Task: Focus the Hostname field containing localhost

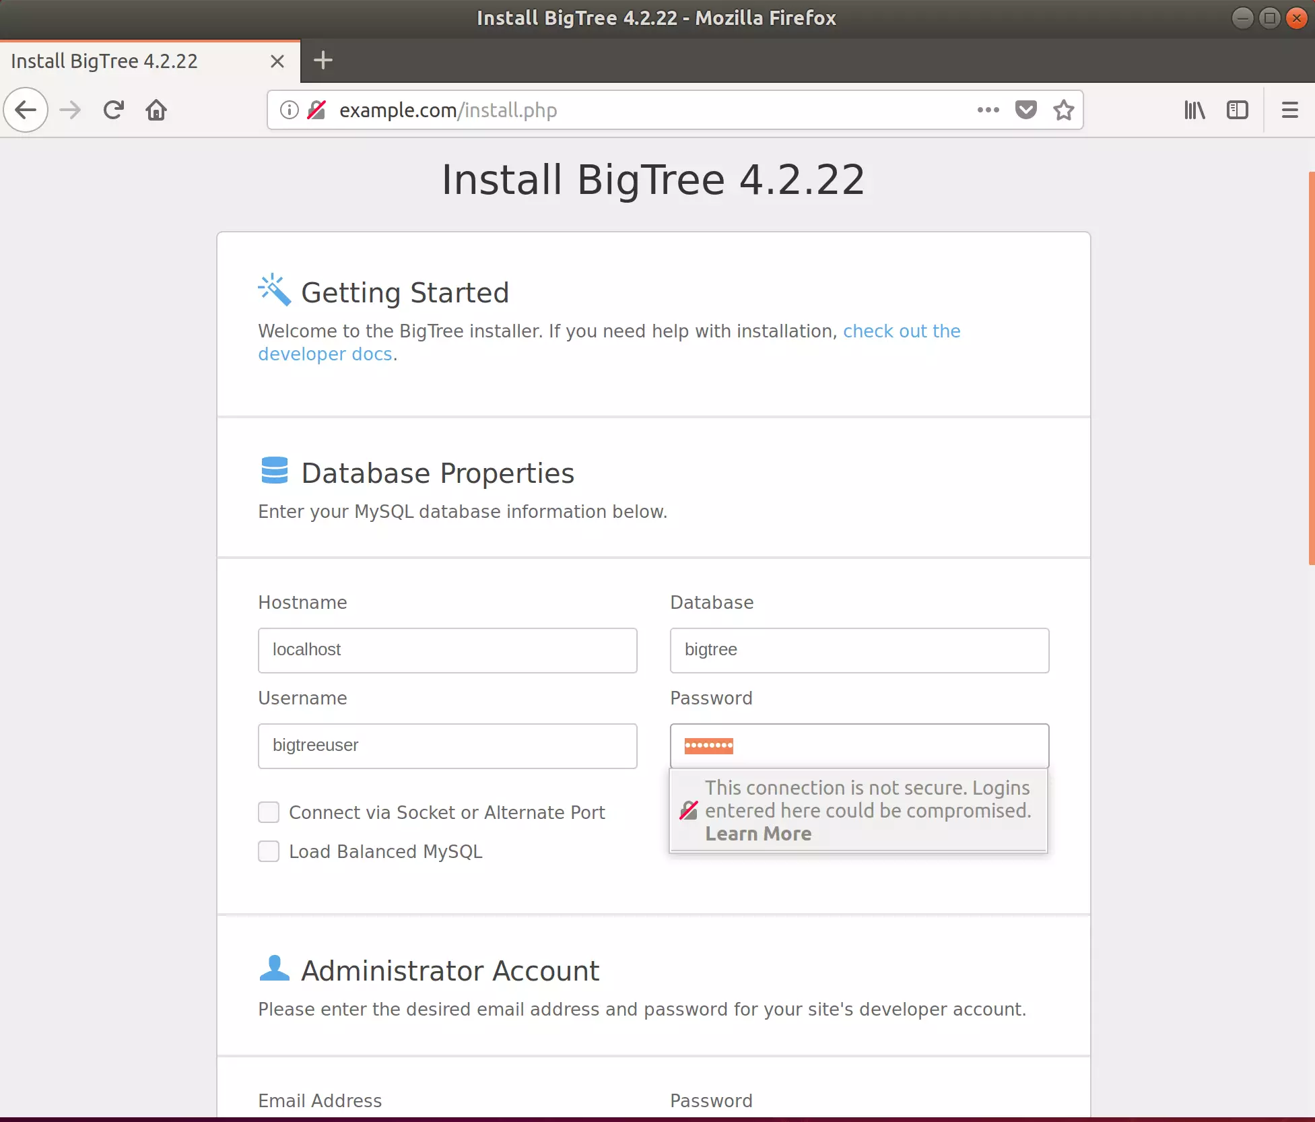Action: pyautogui.click(x=448, y=651)
